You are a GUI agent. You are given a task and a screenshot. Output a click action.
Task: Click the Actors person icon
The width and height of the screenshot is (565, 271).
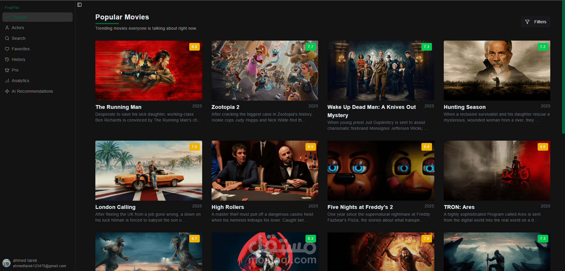(x=7, y=28)
